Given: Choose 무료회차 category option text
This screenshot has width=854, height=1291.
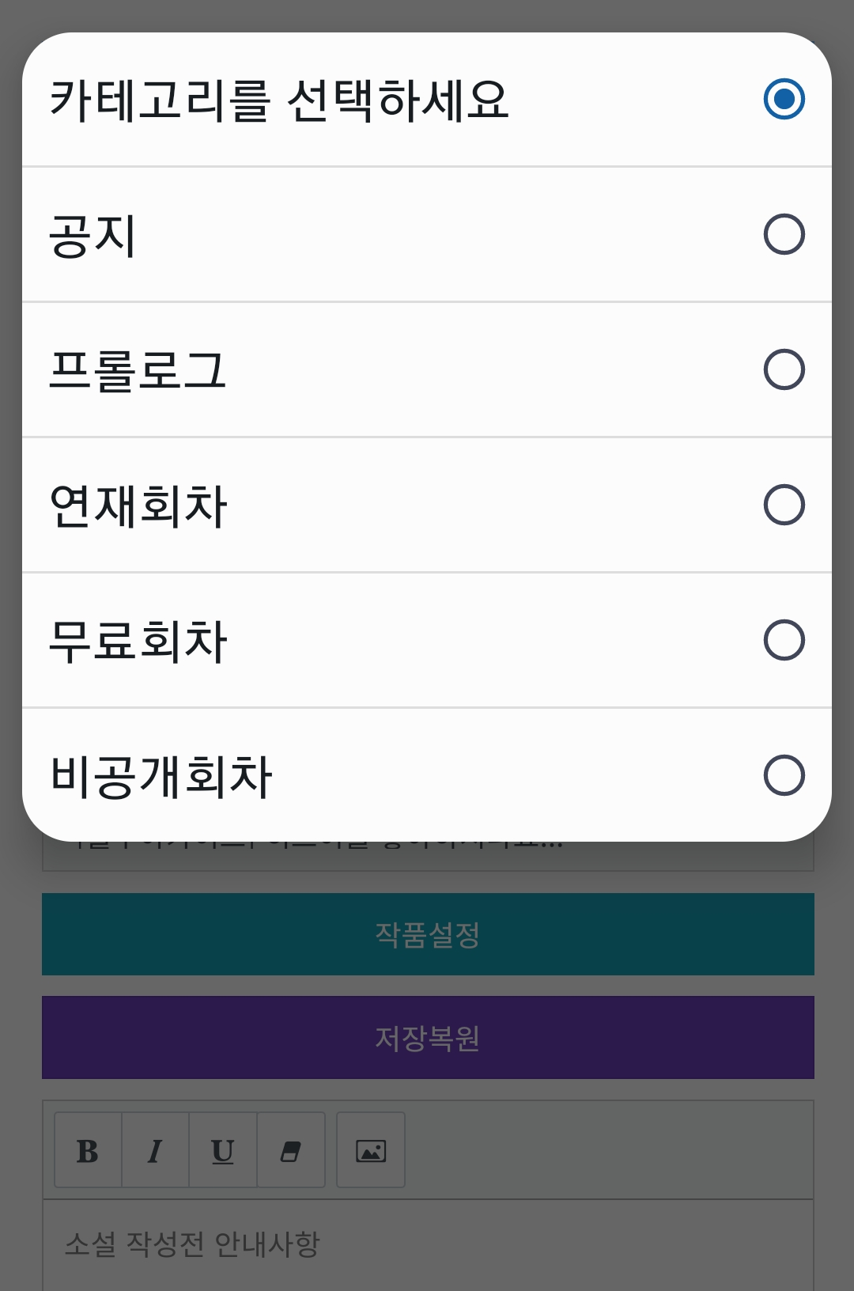Looking at the screenshot, I should coord(138,641).
